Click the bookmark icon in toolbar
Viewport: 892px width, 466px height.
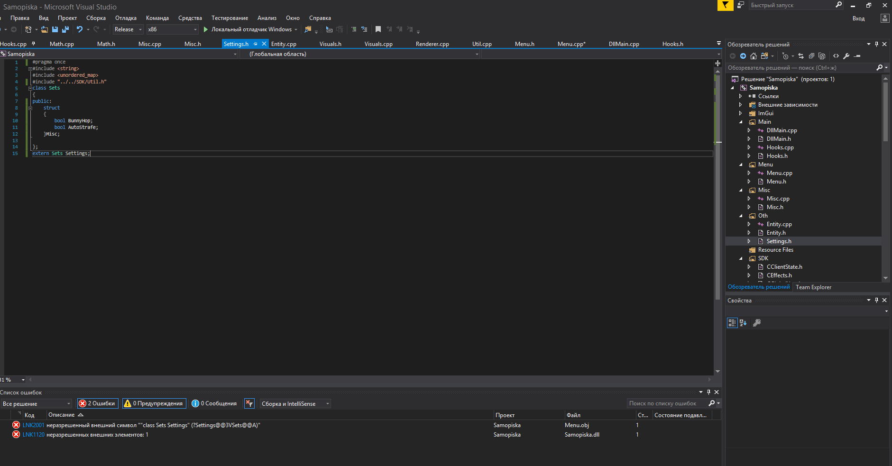378,29
